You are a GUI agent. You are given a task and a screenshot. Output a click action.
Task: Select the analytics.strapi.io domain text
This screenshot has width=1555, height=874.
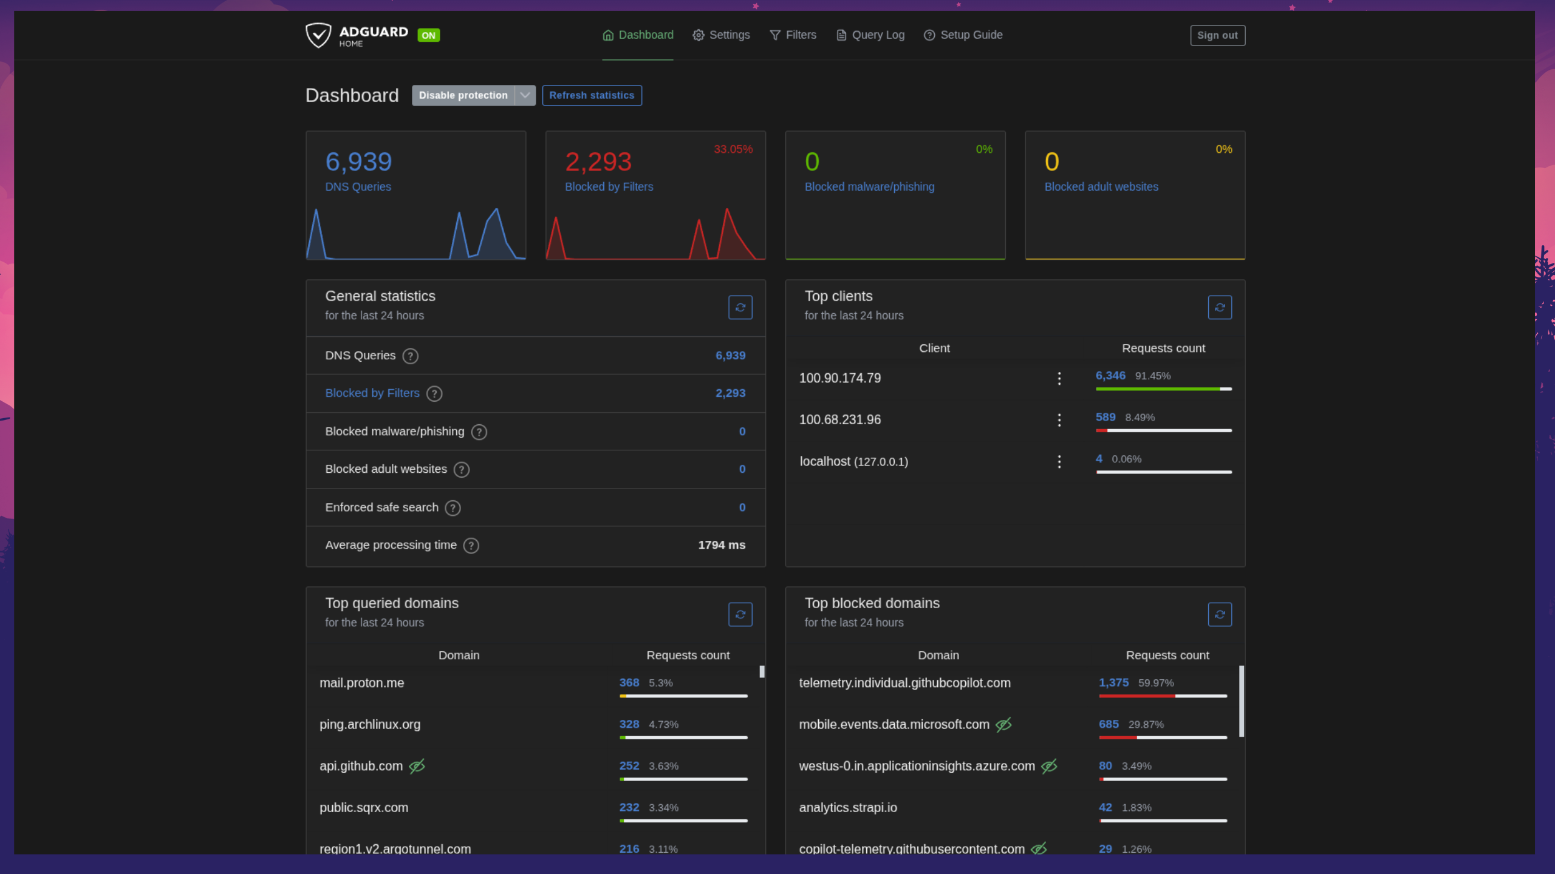click(848, 808)
